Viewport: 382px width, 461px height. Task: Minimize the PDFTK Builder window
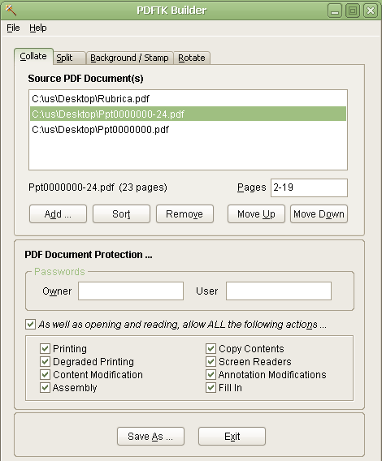[x=335, y=11]
